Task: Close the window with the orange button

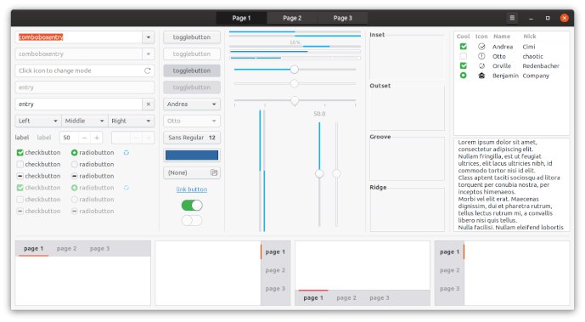Action: (564, 18)
